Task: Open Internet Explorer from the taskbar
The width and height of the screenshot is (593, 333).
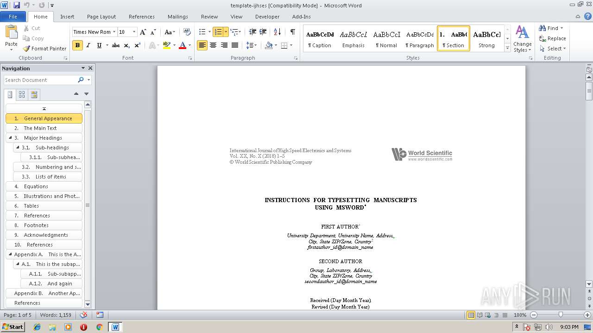Action: tap(37, 327)
